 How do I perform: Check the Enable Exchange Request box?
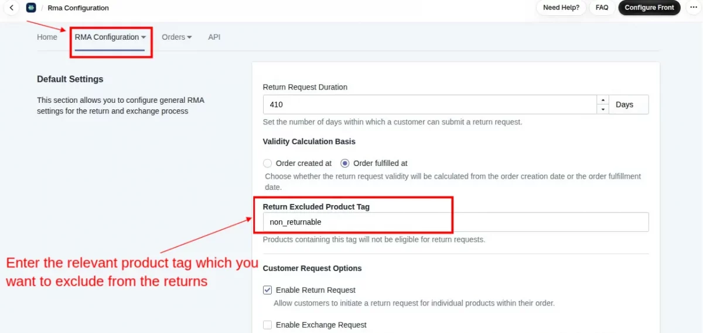pos(267,325)
